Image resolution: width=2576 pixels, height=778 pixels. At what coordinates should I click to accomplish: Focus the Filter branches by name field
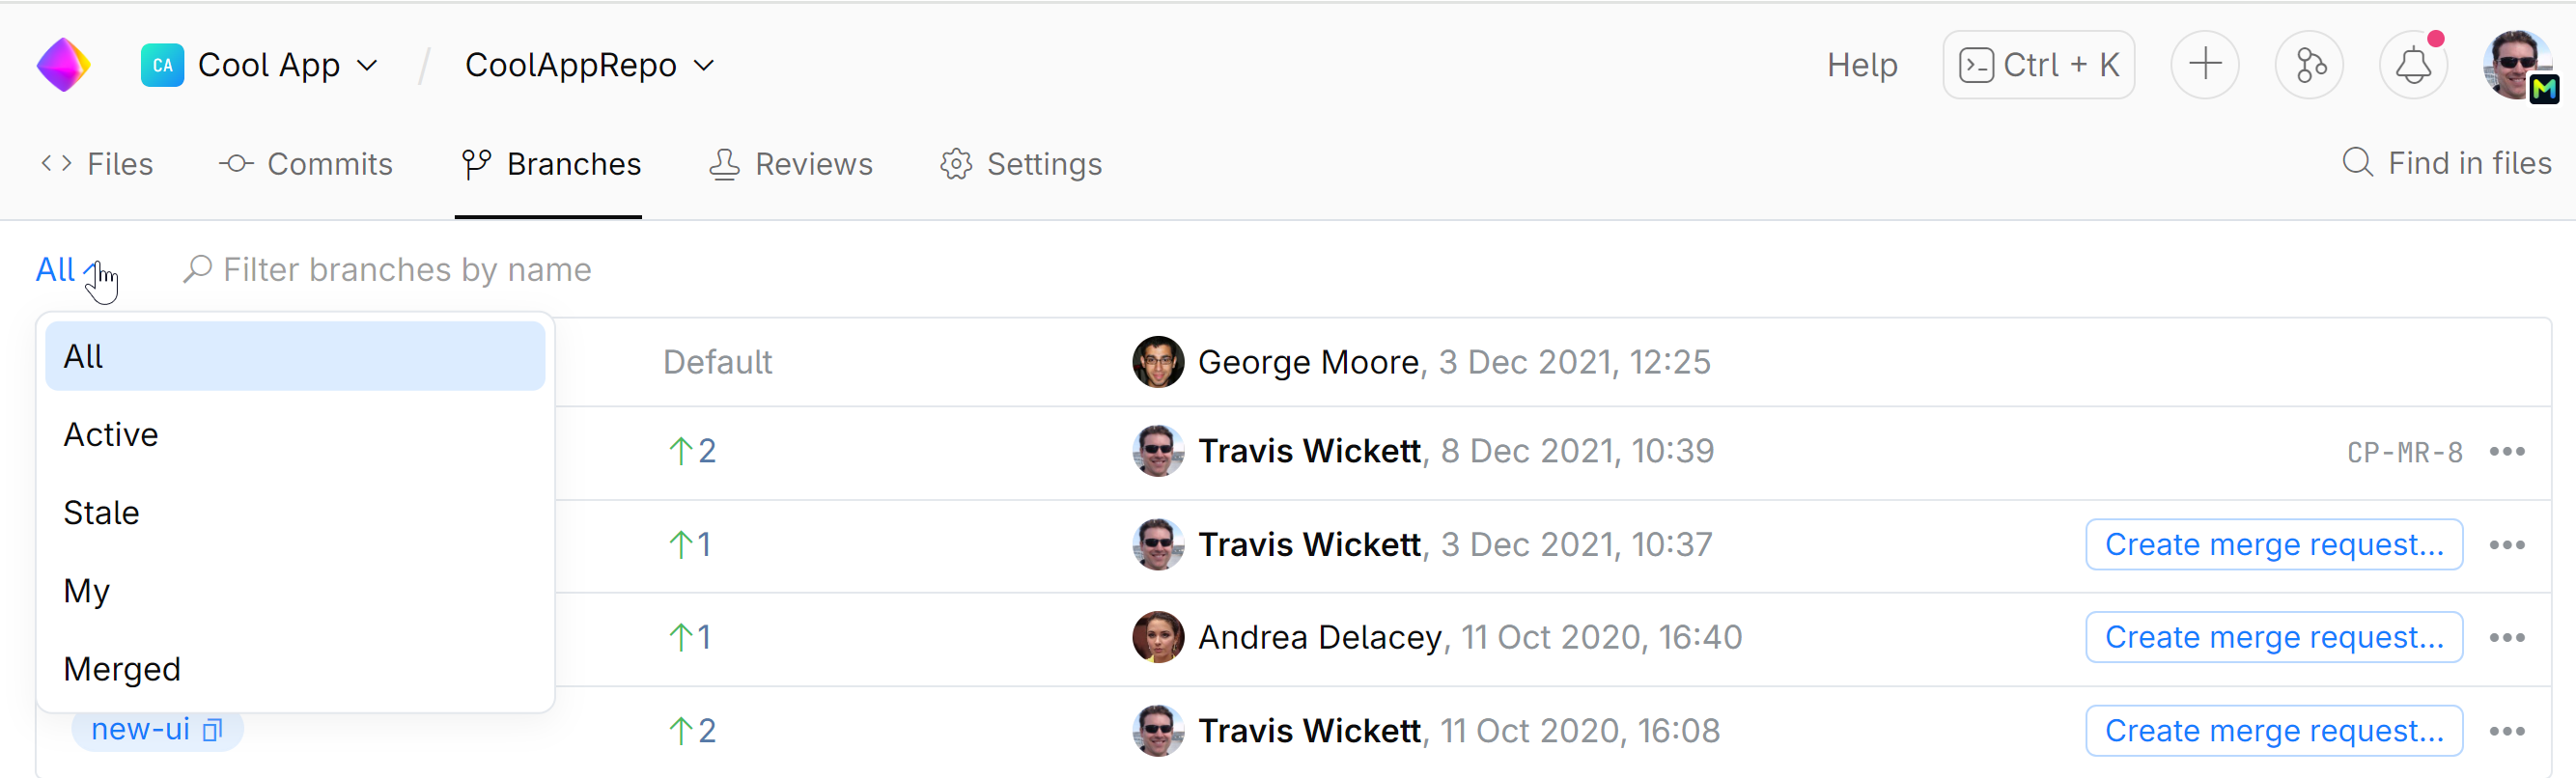(x=406, y=270)
